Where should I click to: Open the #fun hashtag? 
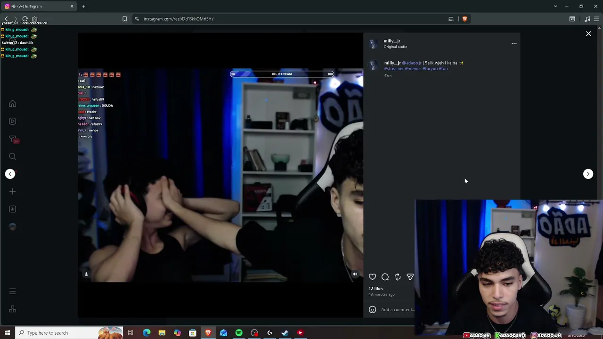click(443, 69)
